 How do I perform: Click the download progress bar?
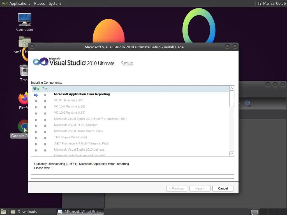point(133,176)
